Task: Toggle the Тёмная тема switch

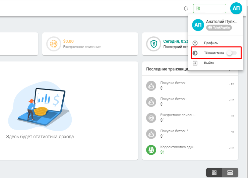Action: click(232, 53)
